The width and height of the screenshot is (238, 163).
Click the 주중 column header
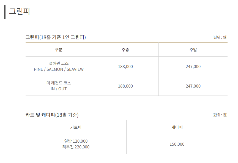click(x=125, y=50)
